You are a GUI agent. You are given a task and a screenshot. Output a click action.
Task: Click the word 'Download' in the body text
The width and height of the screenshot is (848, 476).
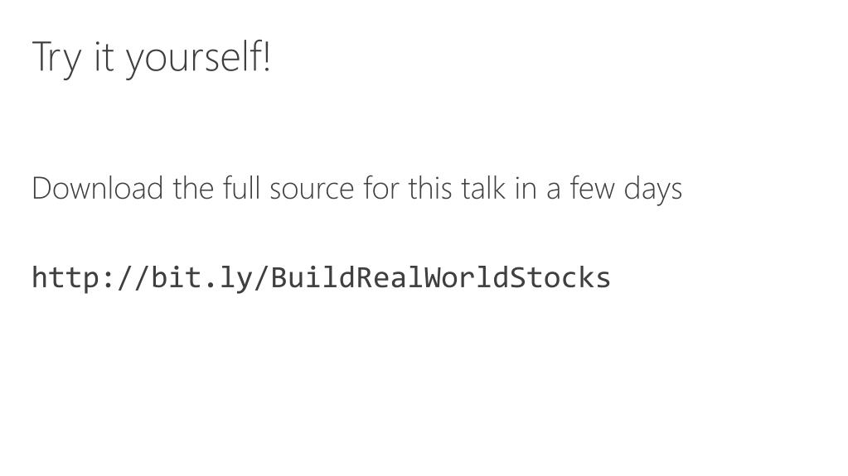coord(97,188)
